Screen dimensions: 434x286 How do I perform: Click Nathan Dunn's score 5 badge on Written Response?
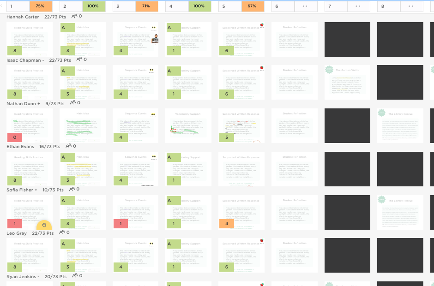tap(227, 137)
